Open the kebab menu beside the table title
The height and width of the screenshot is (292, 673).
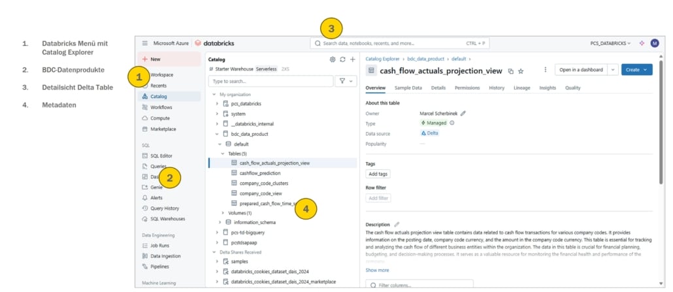[x=545, y=70]
